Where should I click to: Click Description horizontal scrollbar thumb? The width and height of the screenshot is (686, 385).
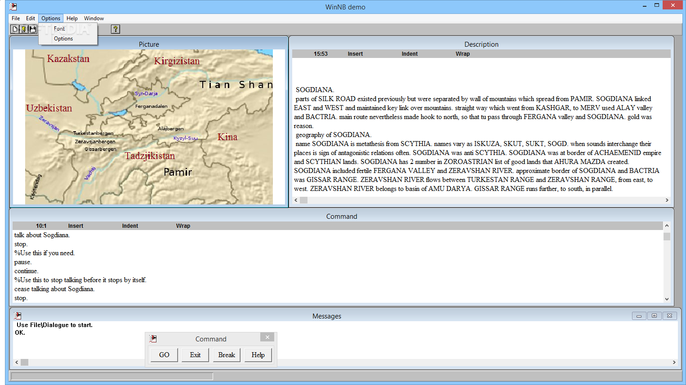click(x=304, y=200)
